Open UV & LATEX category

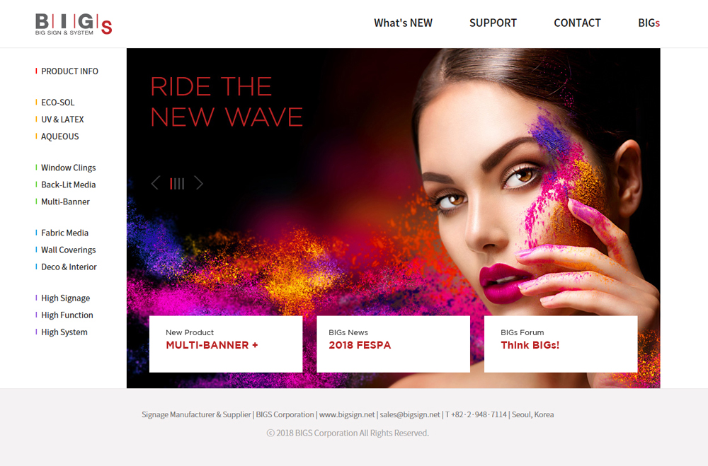coord(62,120)
